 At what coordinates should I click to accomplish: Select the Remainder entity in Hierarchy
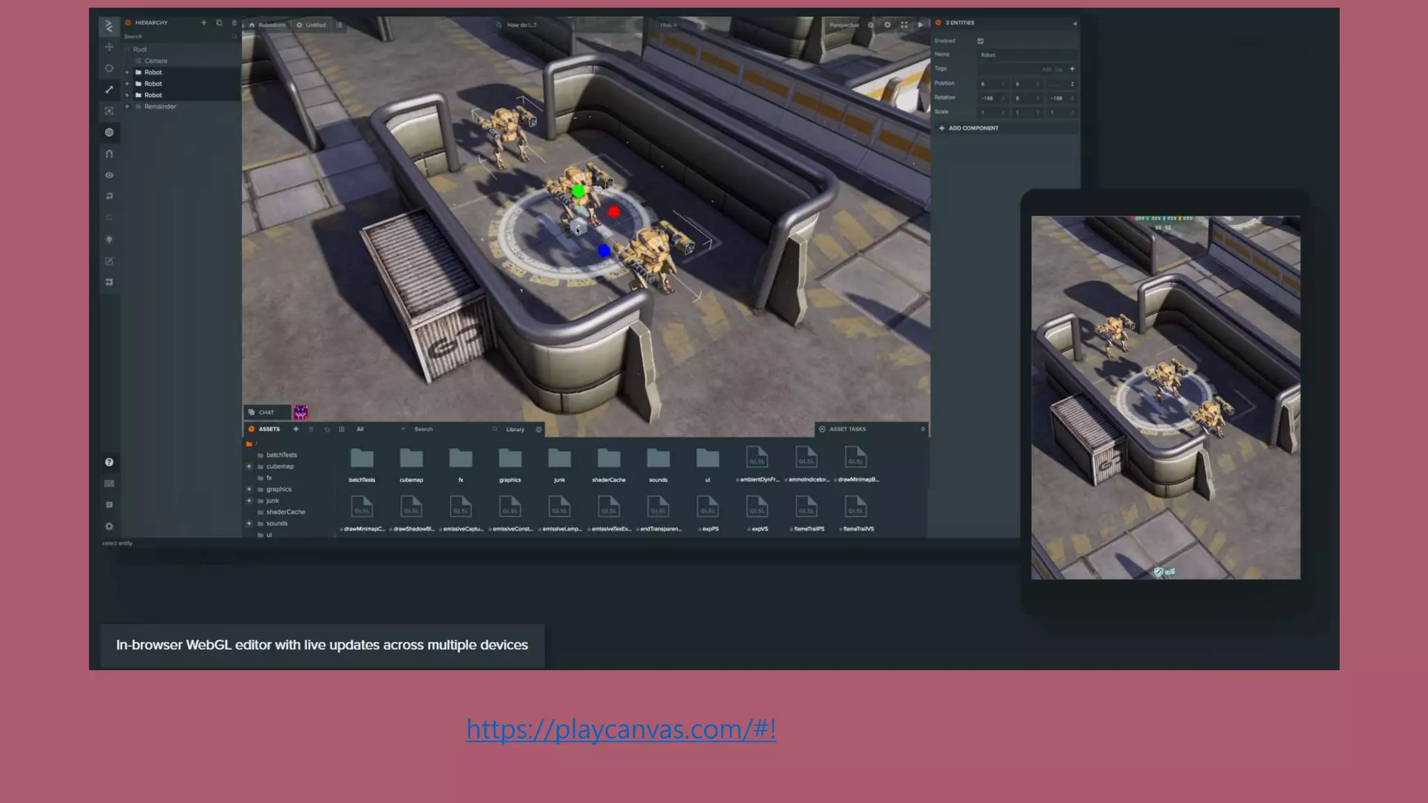160,107
